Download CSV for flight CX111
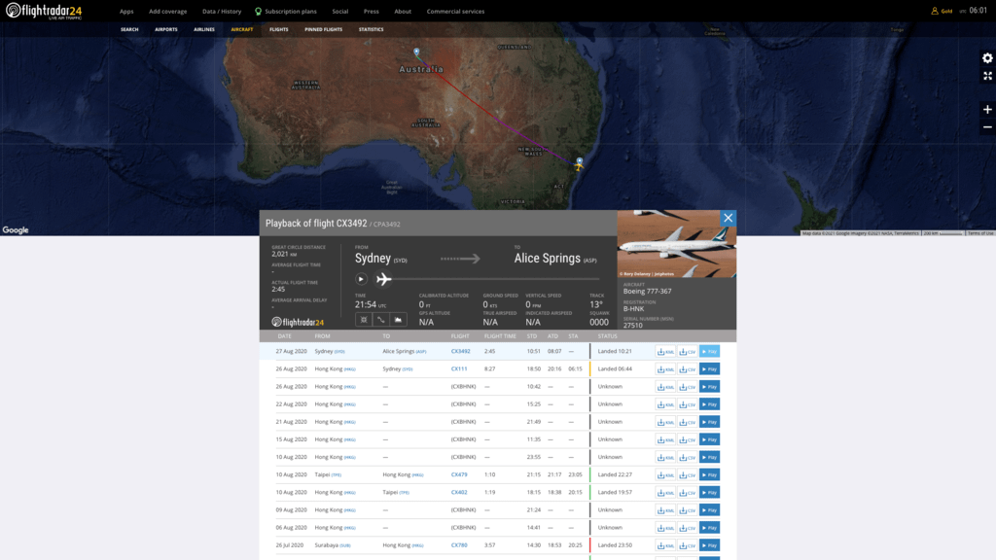 (687, 368)
